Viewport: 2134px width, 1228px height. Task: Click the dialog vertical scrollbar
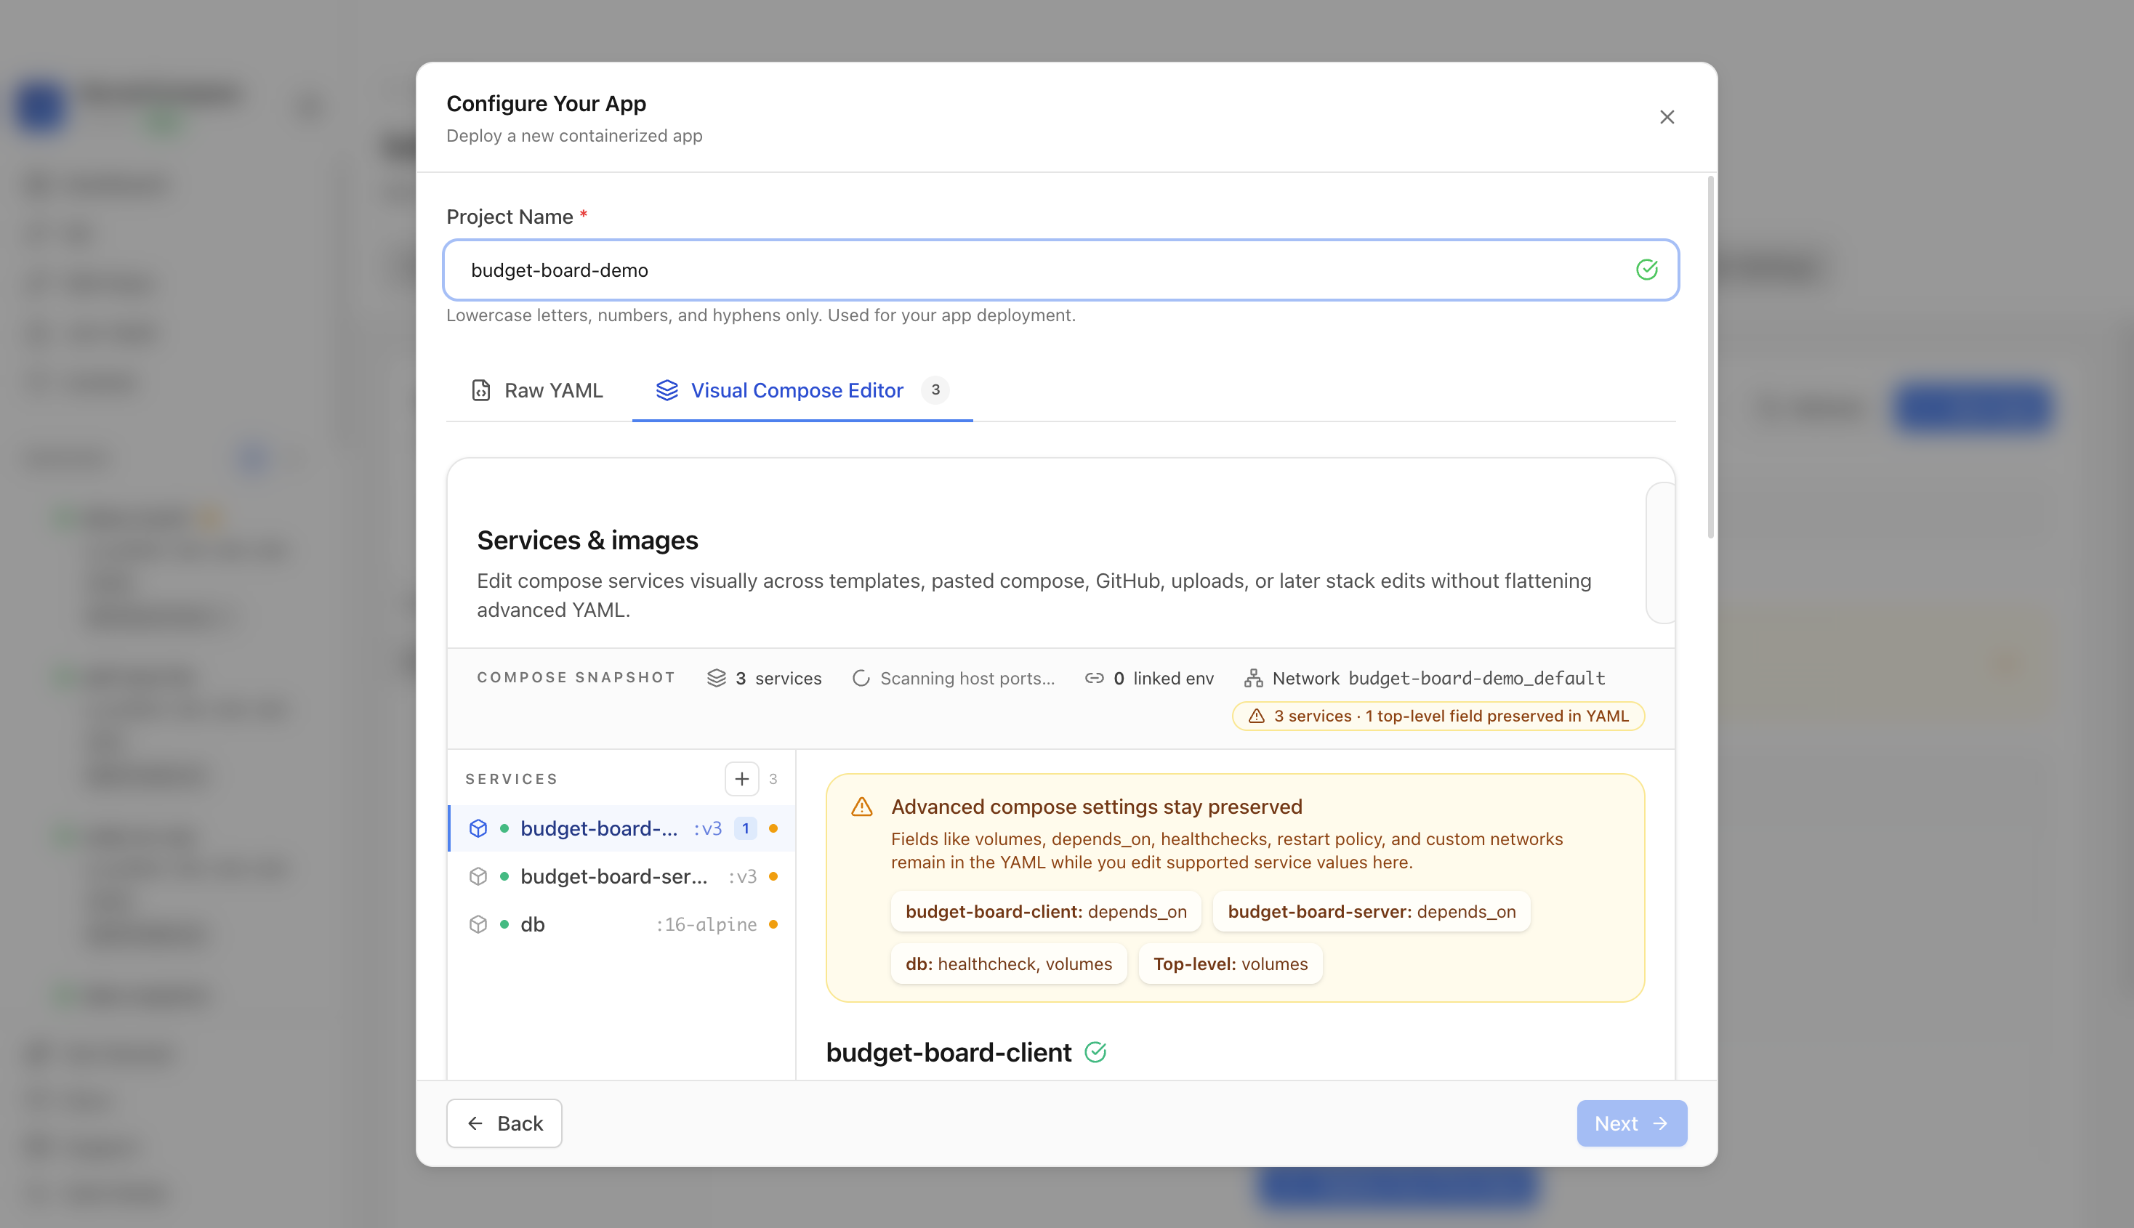[1710, 357]
